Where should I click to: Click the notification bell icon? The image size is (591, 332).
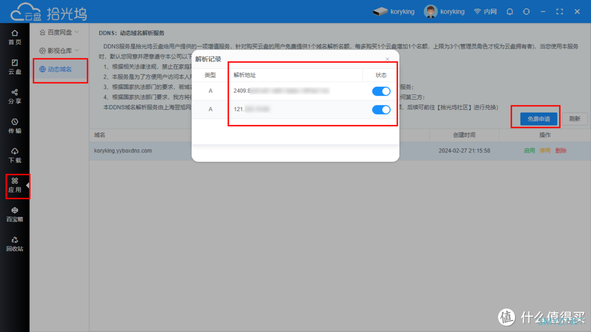[x=510, y=11]
